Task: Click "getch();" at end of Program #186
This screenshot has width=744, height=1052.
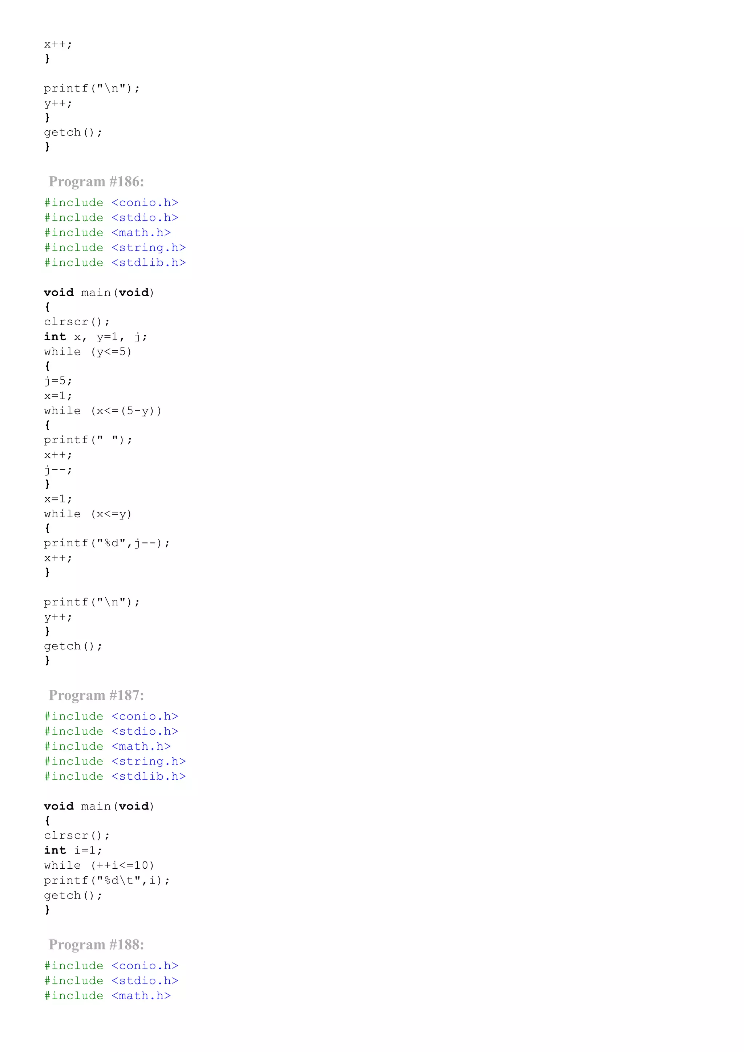Action: pos(73,646)
